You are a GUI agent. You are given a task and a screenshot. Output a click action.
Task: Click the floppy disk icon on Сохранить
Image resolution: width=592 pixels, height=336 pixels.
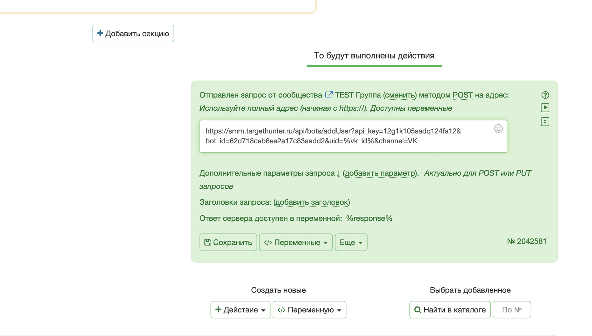pos(208,242)
